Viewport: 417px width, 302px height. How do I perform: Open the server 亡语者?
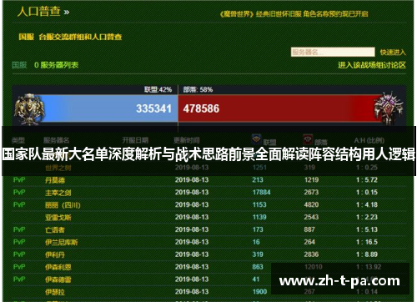pos(55,230)
